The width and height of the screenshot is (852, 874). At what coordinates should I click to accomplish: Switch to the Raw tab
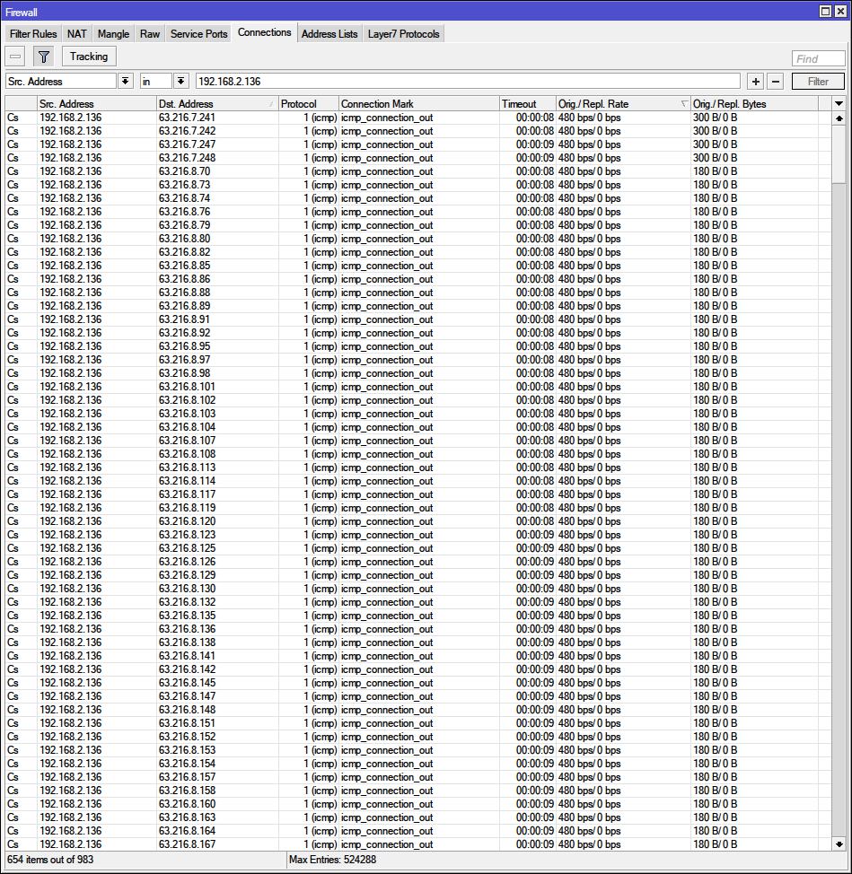(149, 34)
